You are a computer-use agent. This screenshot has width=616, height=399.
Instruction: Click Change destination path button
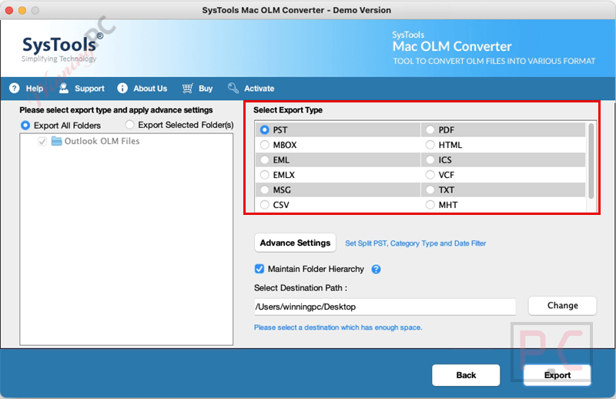[x=562, y=306]
